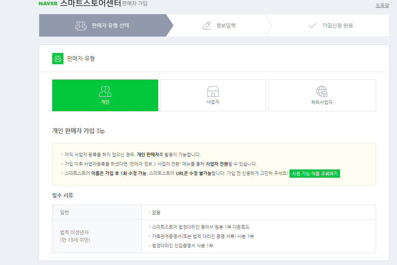Viewport: 397px width, 265px height.
Task: Click the 판매자 가입 subtitle text
Action: pyautogui.click(x=135, y=3)
